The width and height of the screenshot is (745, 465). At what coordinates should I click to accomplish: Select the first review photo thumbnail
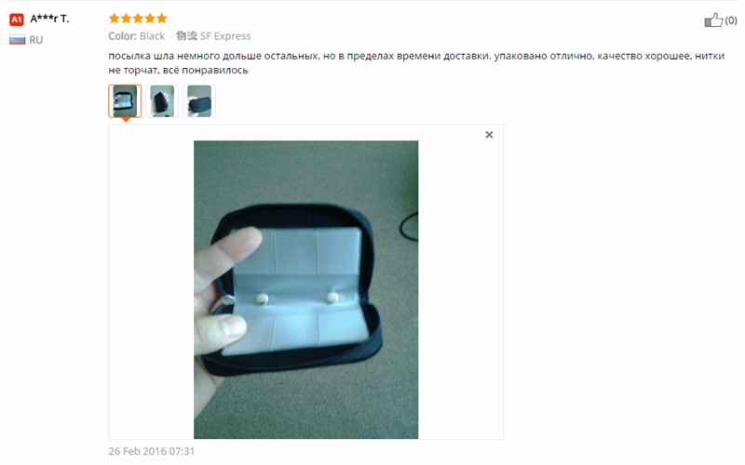pyautogui.click(x=125, y=101)
